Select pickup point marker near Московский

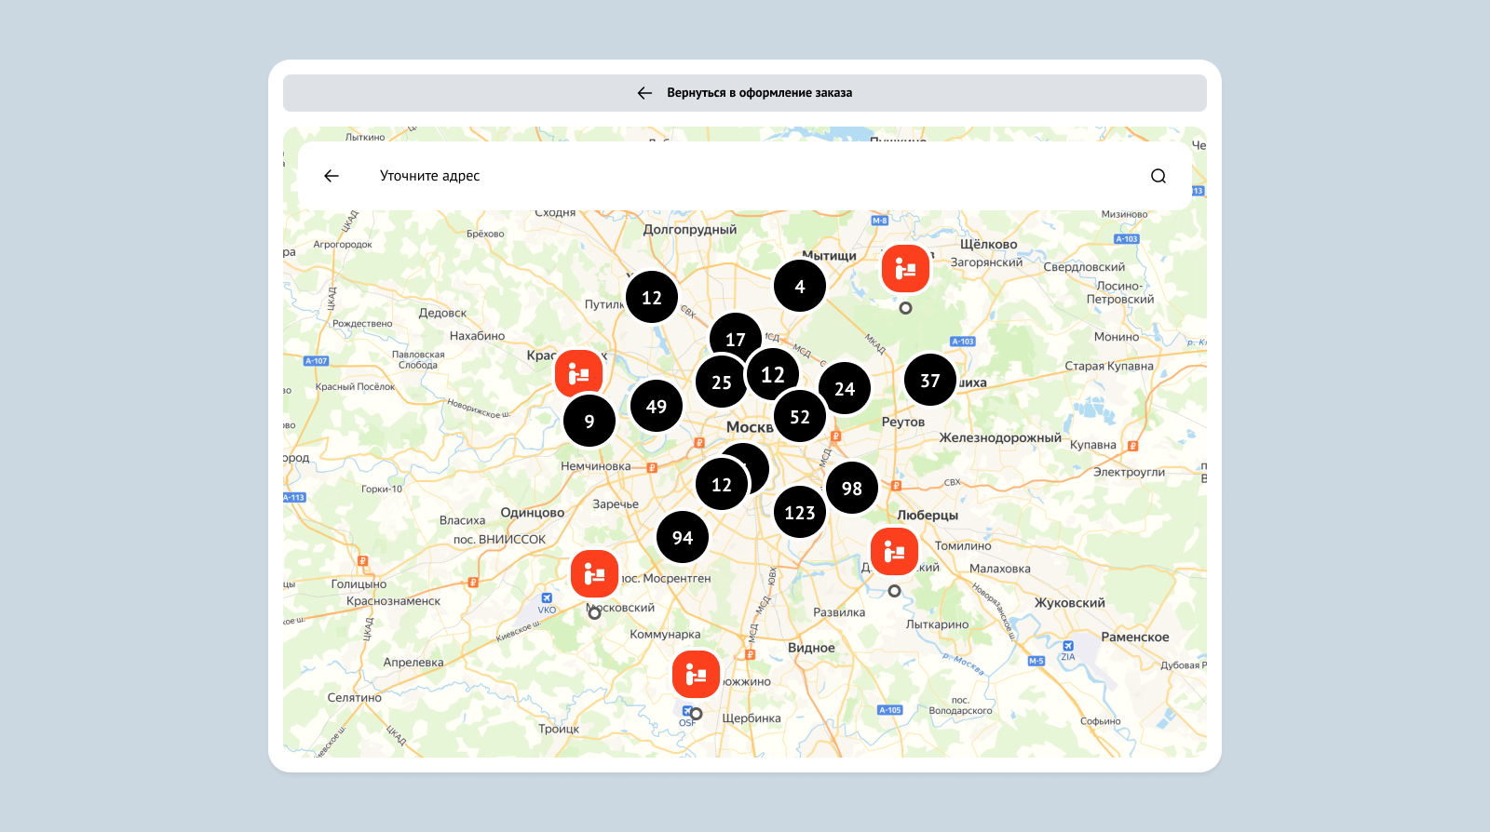(594, 574)
